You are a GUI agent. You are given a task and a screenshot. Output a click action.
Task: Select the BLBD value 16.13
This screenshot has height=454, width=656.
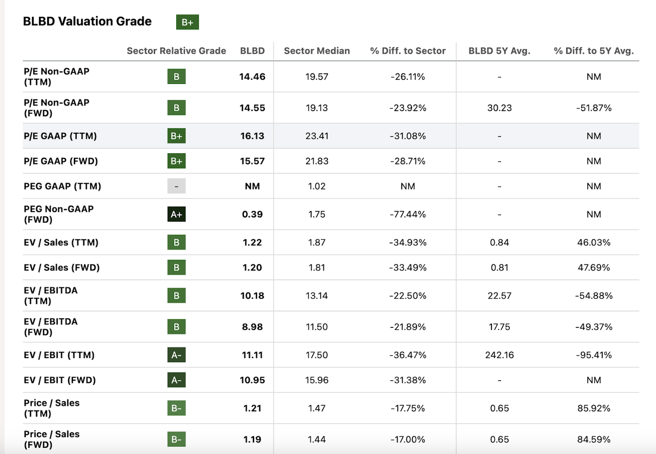(252, 136)
